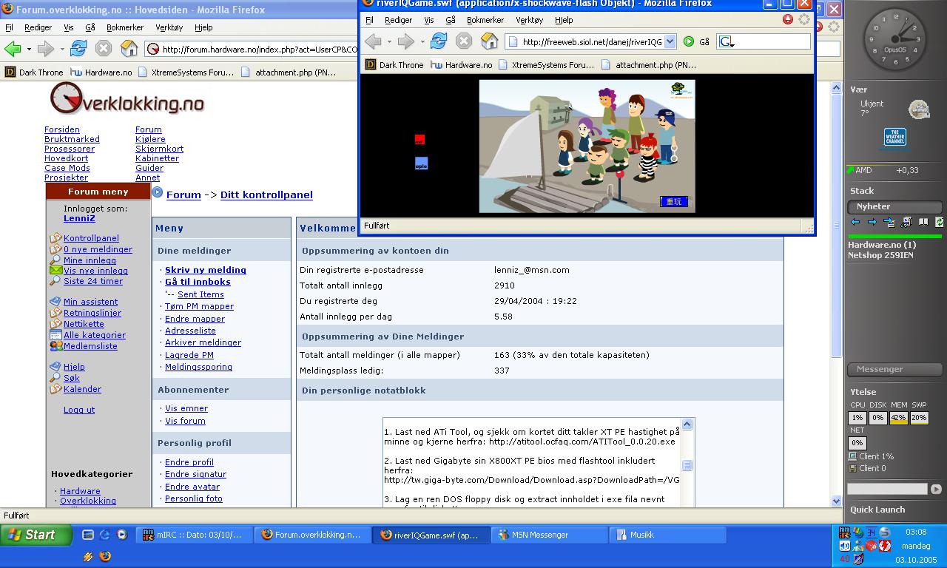Click Kontrollpanel link in Forum meny
Image resolution: width=947 pixels, height=568 pixels.
tap(91, 238)
